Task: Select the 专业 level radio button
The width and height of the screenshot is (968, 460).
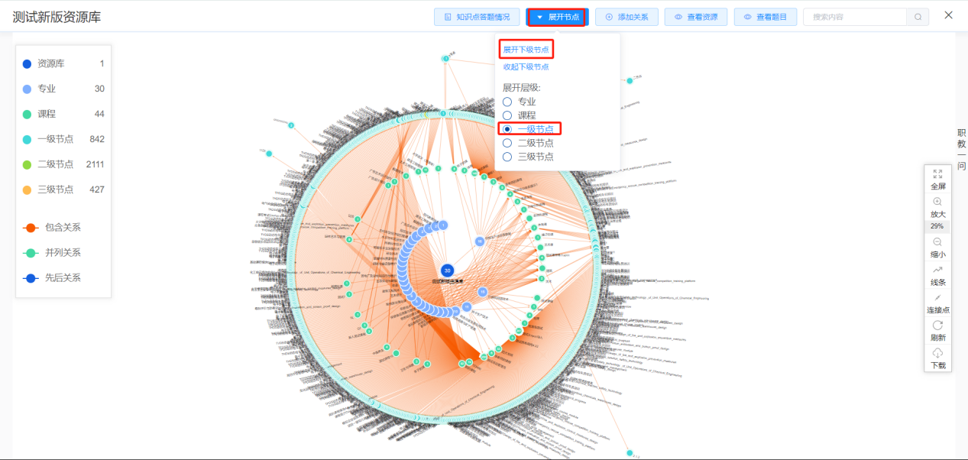Action: click(x=507, y=102)
